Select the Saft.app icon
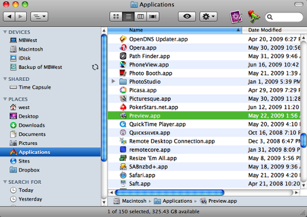 click(123, 184)
